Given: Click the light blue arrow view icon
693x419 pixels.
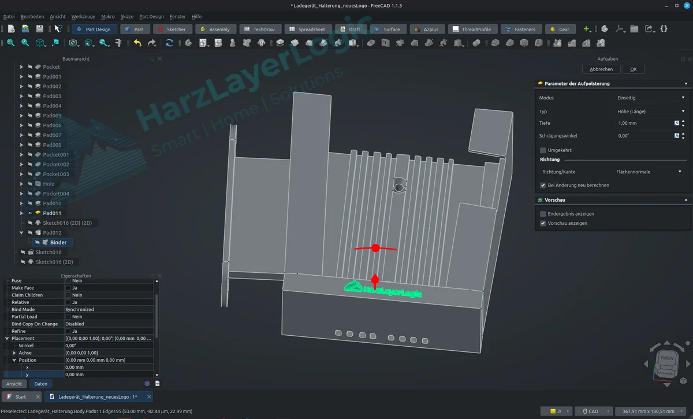Looking at the screenshot, I should [x=55, y=43].
